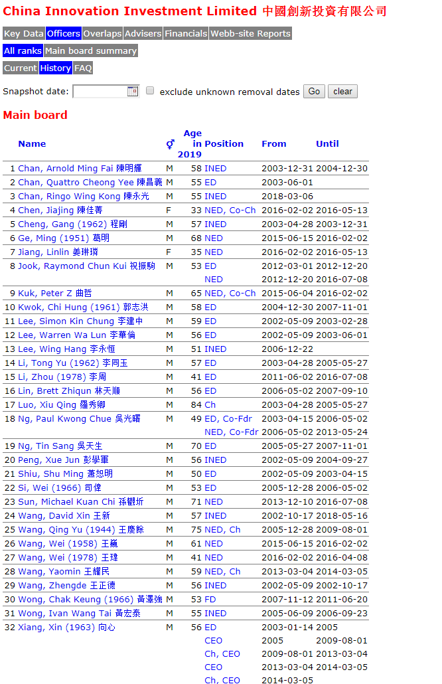Select the History tab
Viewport: 442px width, 684px height.
pos(55,68)
